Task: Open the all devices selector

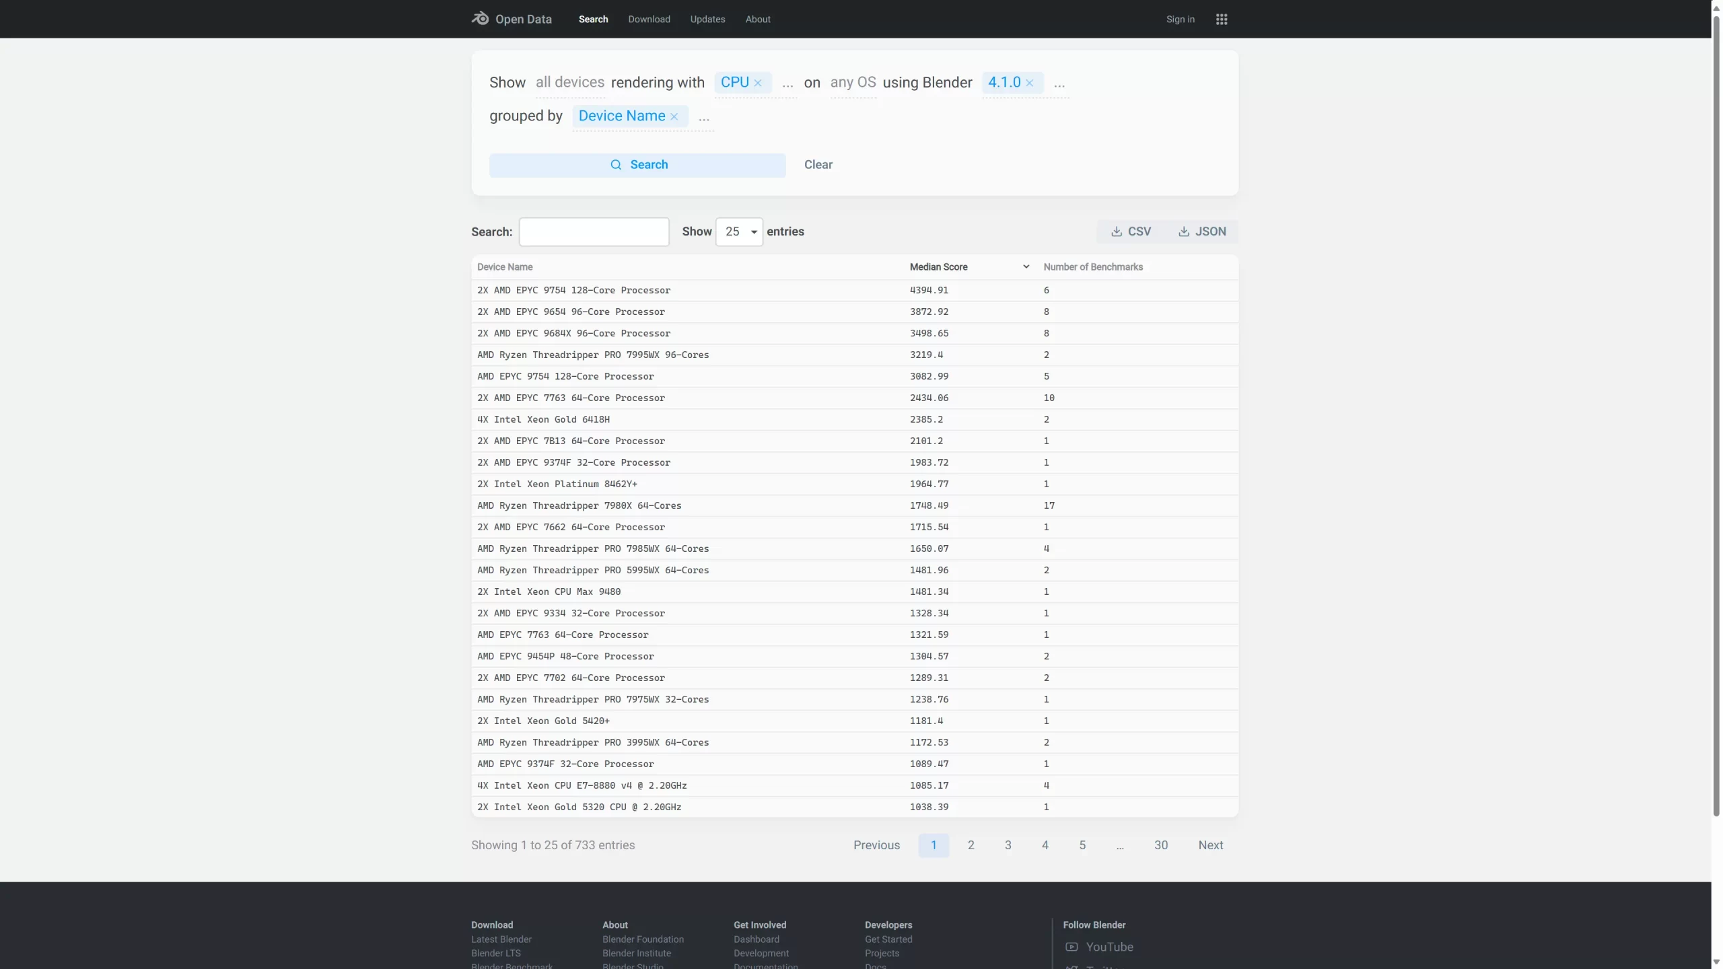Action: pos(569,82)
